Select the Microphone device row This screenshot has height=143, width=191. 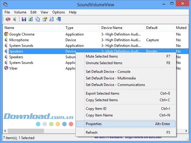point(19,40)
